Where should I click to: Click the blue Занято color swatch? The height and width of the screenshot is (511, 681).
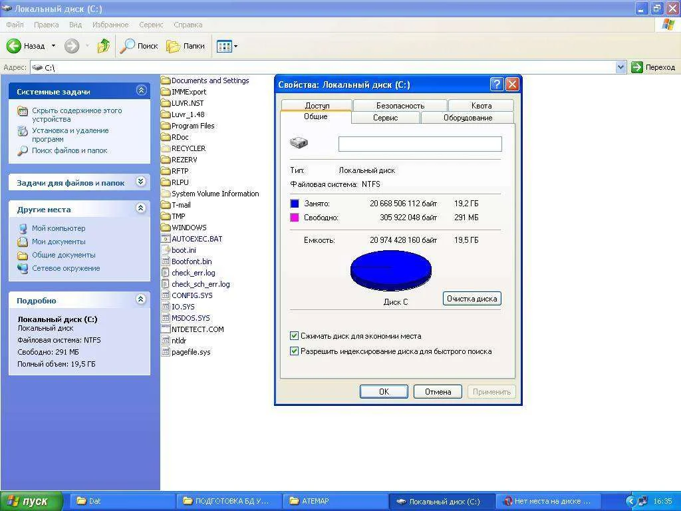(x=295, y=204)
